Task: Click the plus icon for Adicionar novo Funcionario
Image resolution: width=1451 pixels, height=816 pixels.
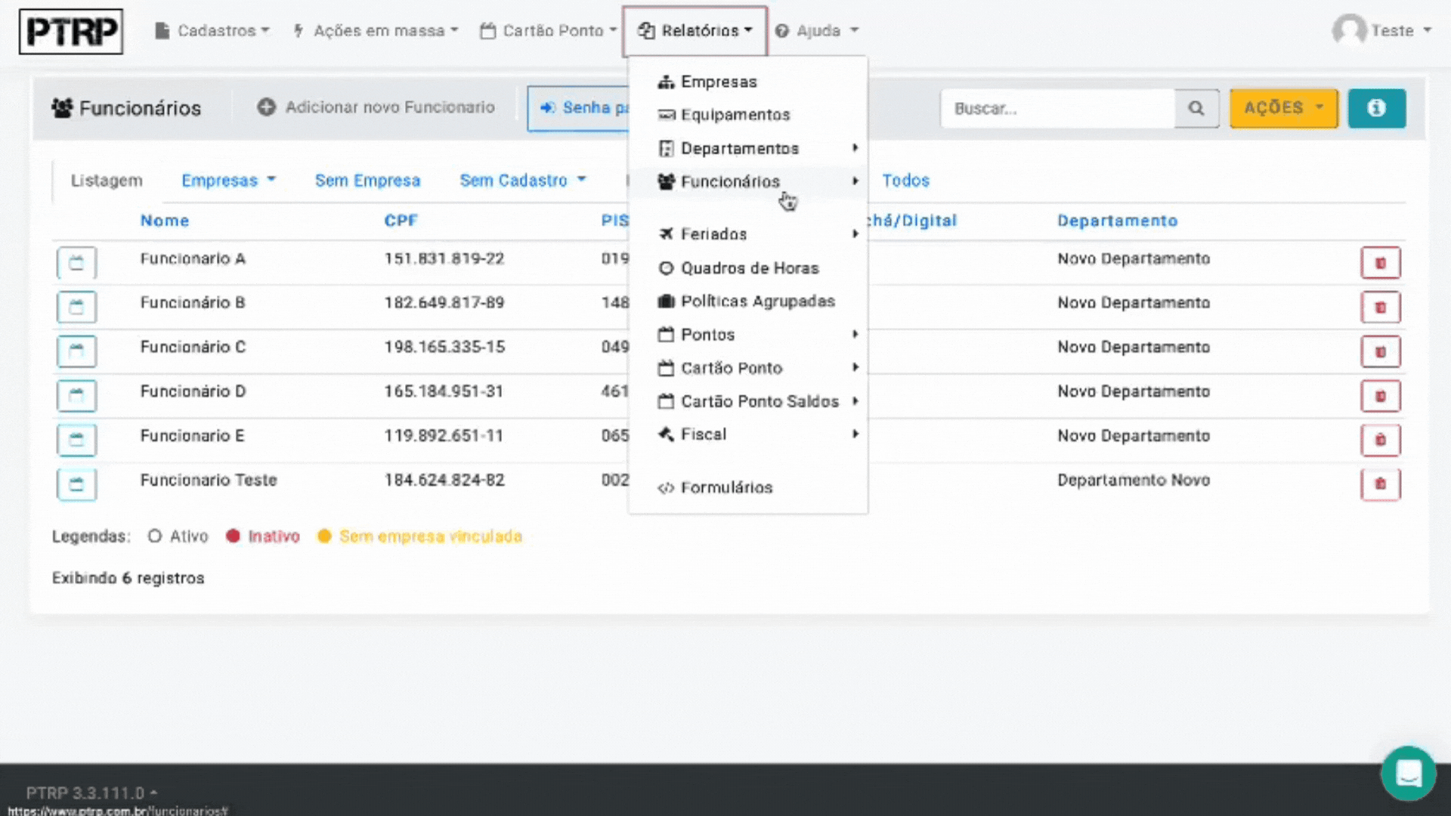Action: pos(266,107)
